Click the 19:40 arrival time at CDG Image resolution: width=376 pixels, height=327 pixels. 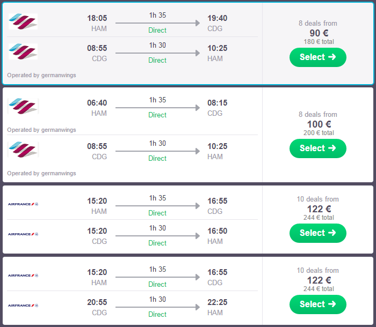218,18
